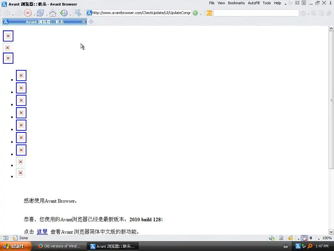The width and height of the screenshot is (334, 251).
Task: Open the Home page icon
Action: tap(53, 13)
